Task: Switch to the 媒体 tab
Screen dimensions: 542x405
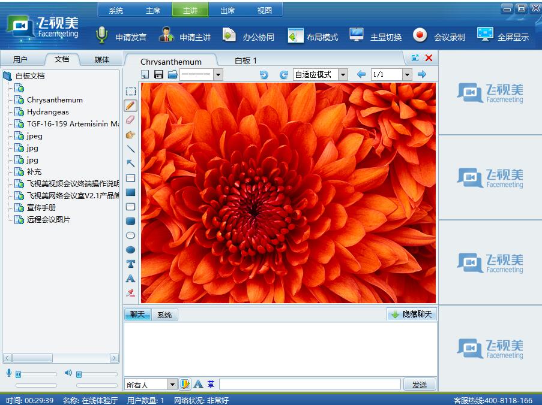Action: [102, 59]
